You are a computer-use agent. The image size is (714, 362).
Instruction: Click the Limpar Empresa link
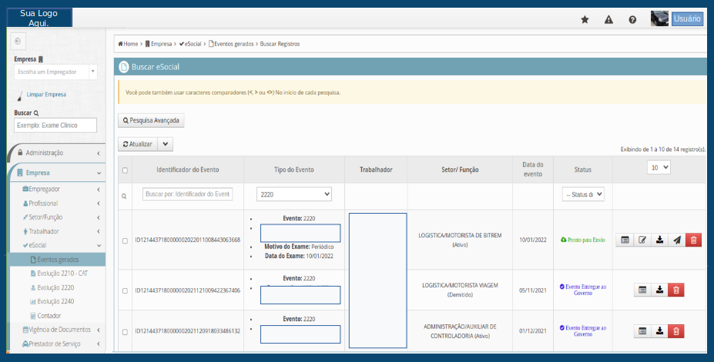pos(46,95)
